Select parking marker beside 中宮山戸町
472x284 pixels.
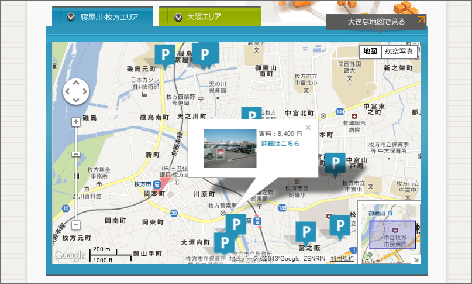(x=335, y=163)
